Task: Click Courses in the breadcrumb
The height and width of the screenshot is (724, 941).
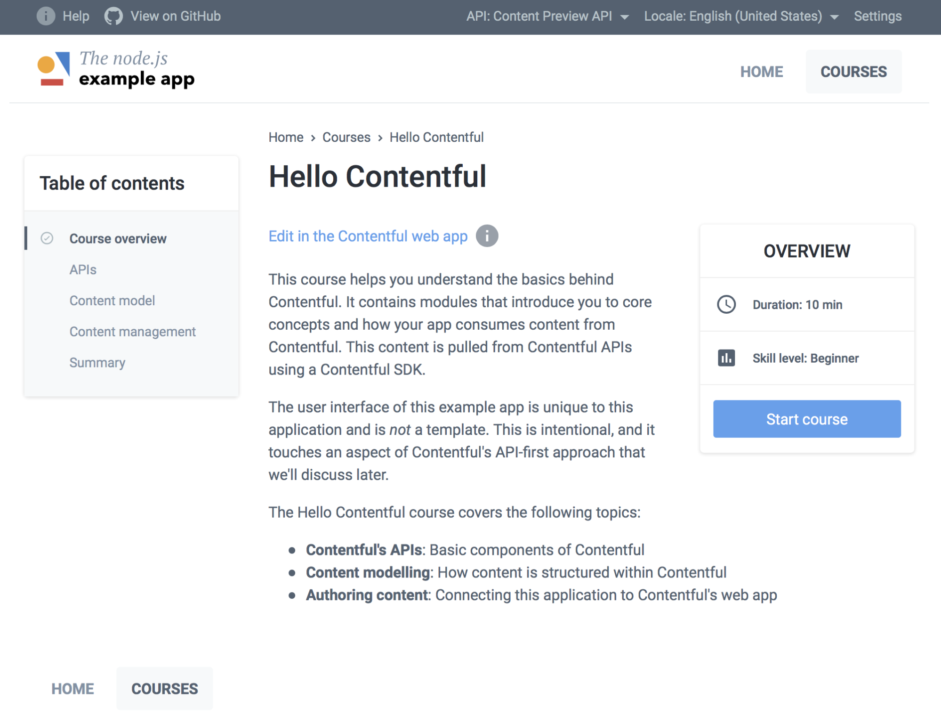Action: tap(346, 137)
